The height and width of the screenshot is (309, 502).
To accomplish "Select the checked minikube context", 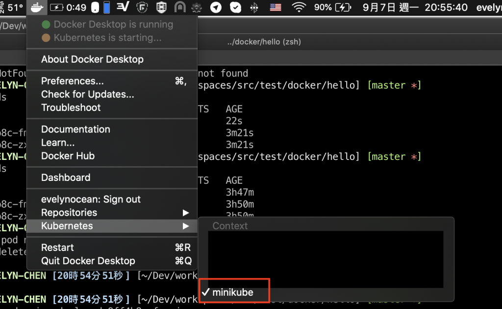I will pyautogui.click(x=233, y=292).
